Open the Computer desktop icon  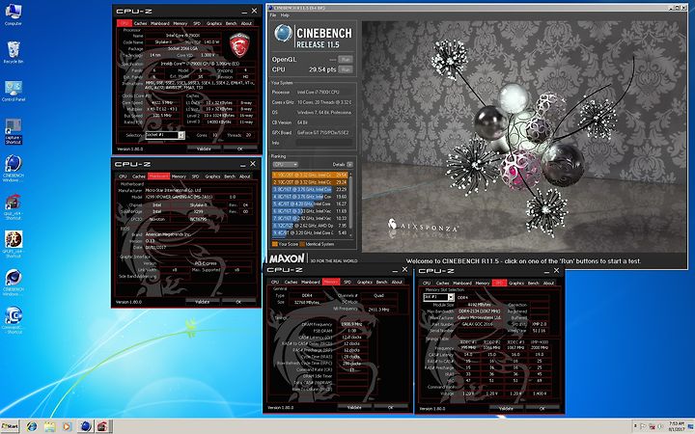tap(13, 14)
